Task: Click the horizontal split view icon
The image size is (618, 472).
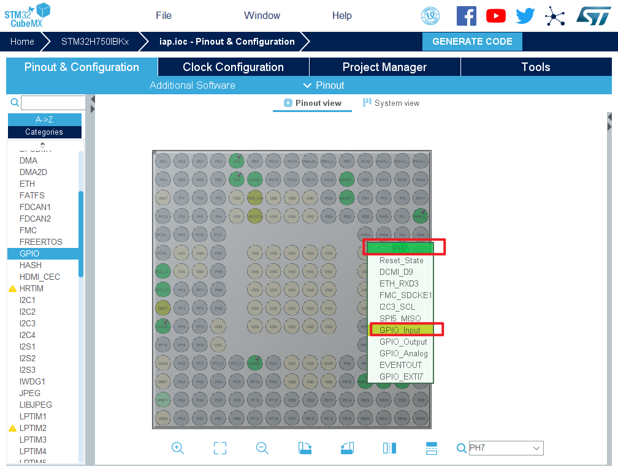Action: [x=432, y=448]
